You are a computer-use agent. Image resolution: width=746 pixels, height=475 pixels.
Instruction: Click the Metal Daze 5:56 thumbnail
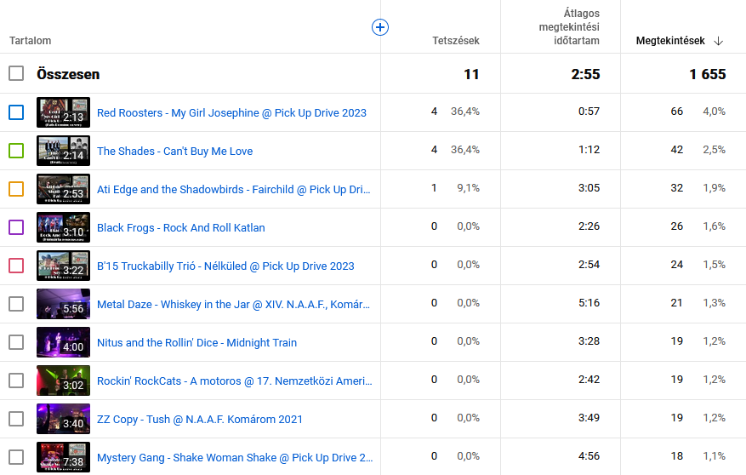(x=63, y=304)
